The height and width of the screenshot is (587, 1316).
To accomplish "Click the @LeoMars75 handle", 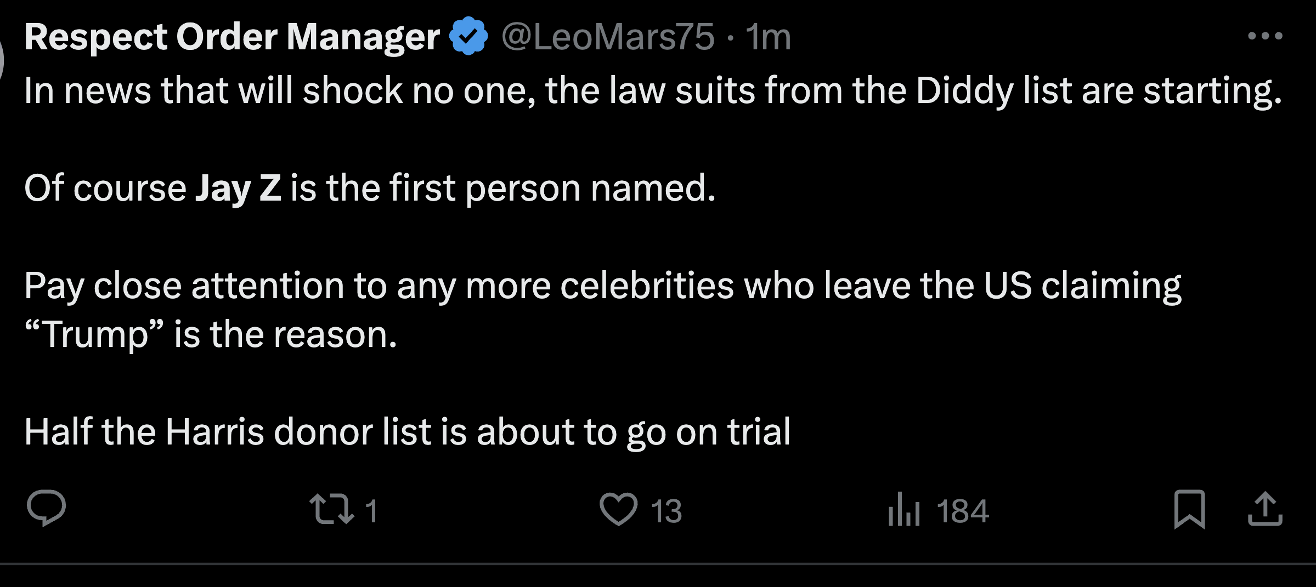I will coord(608,37).
